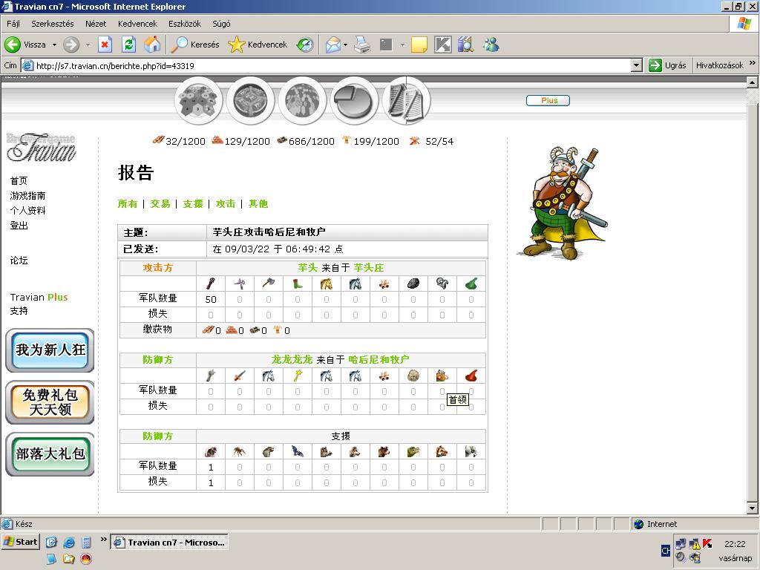760x570 pixels.
Task: Click the browser Refresh toolbar icon
Action: click(128, 45)
